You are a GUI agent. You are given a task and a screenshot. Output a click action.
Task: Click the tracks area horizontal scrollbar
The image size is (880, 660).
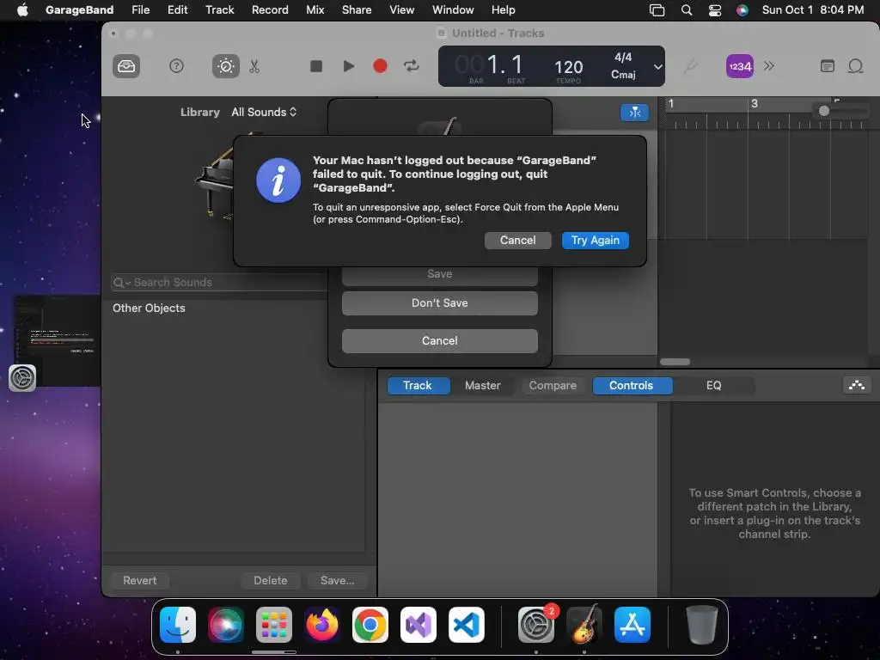(675, 362)
